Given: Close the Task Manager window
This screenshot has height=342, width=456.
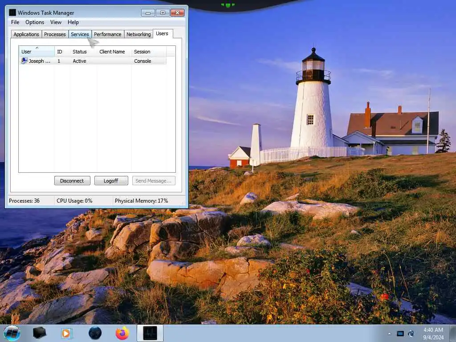Looking at the screenshot, I should click(x=177, y=13).
